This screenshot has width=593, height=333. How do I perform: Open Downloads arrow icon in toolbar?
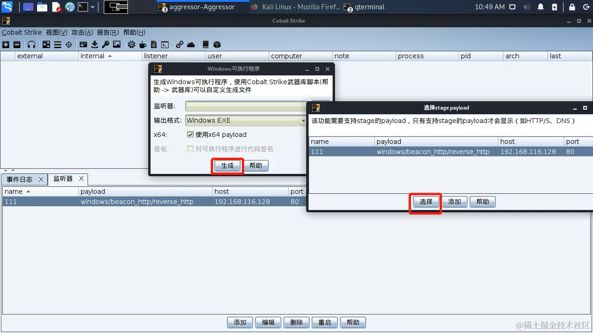(95, 45)
